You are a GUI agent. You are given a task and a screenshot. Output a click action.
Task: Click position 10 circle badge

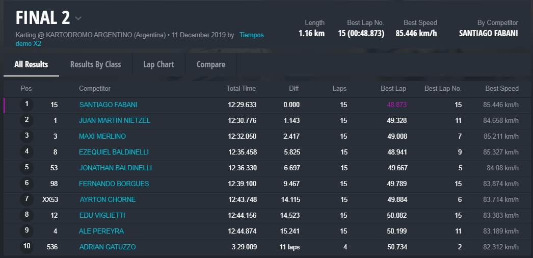pyautogui.click(x=26, y=247)
